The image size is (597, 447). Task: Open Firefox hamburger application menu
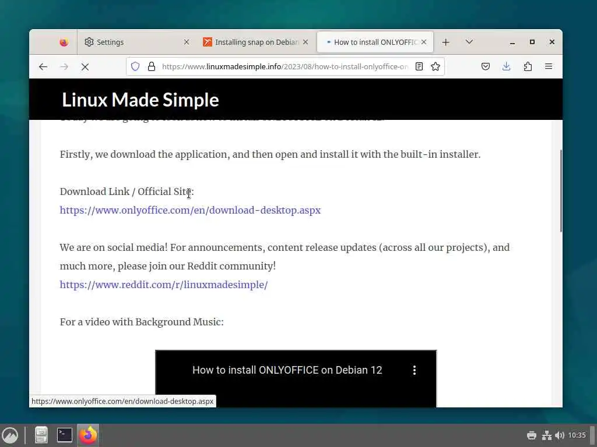pyautogui.click(x=549, y=66)
